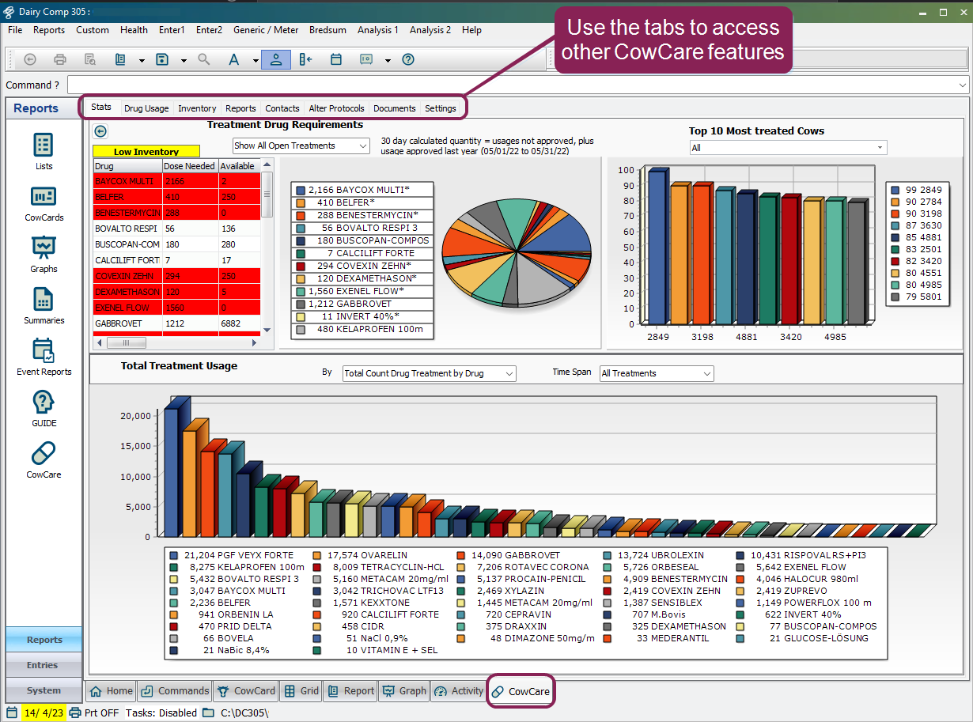This screenshot has width=973, height=722.
Task: Switch to the Documents tab
Action: [x=395, y=108]
